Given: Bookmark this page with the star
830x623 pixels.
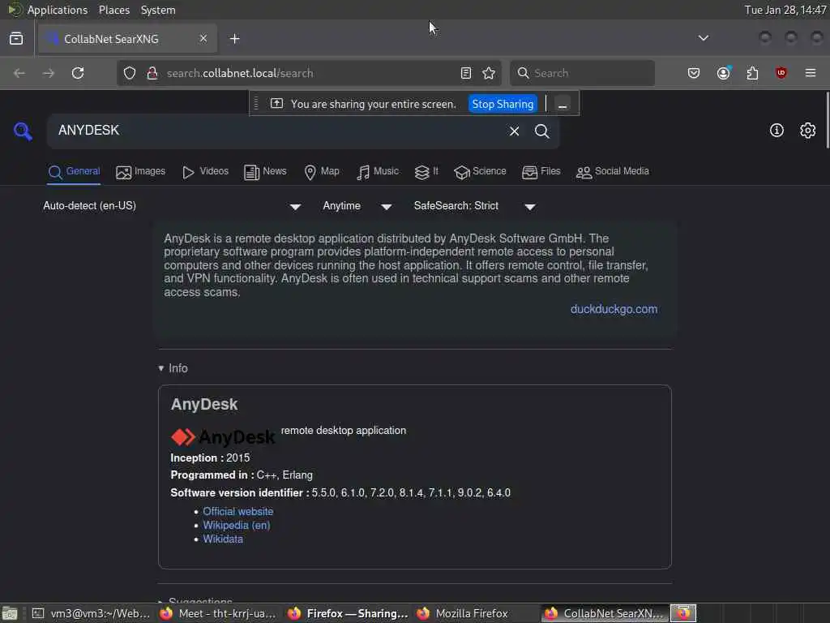Looking at the screenshot, I should 489,73.
